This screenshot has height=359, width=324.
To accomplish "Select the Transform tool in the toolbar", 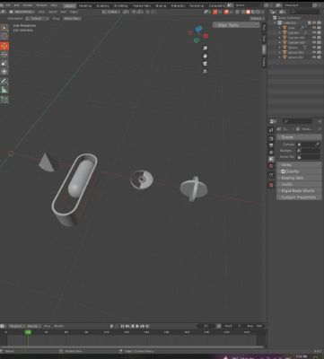I will tap(4, 72).
